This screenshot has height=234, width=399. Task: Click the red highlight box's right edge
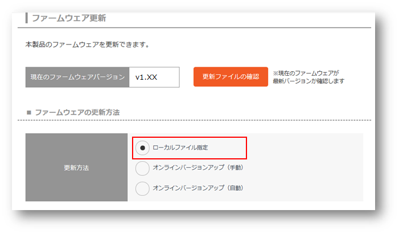point(246,148)
